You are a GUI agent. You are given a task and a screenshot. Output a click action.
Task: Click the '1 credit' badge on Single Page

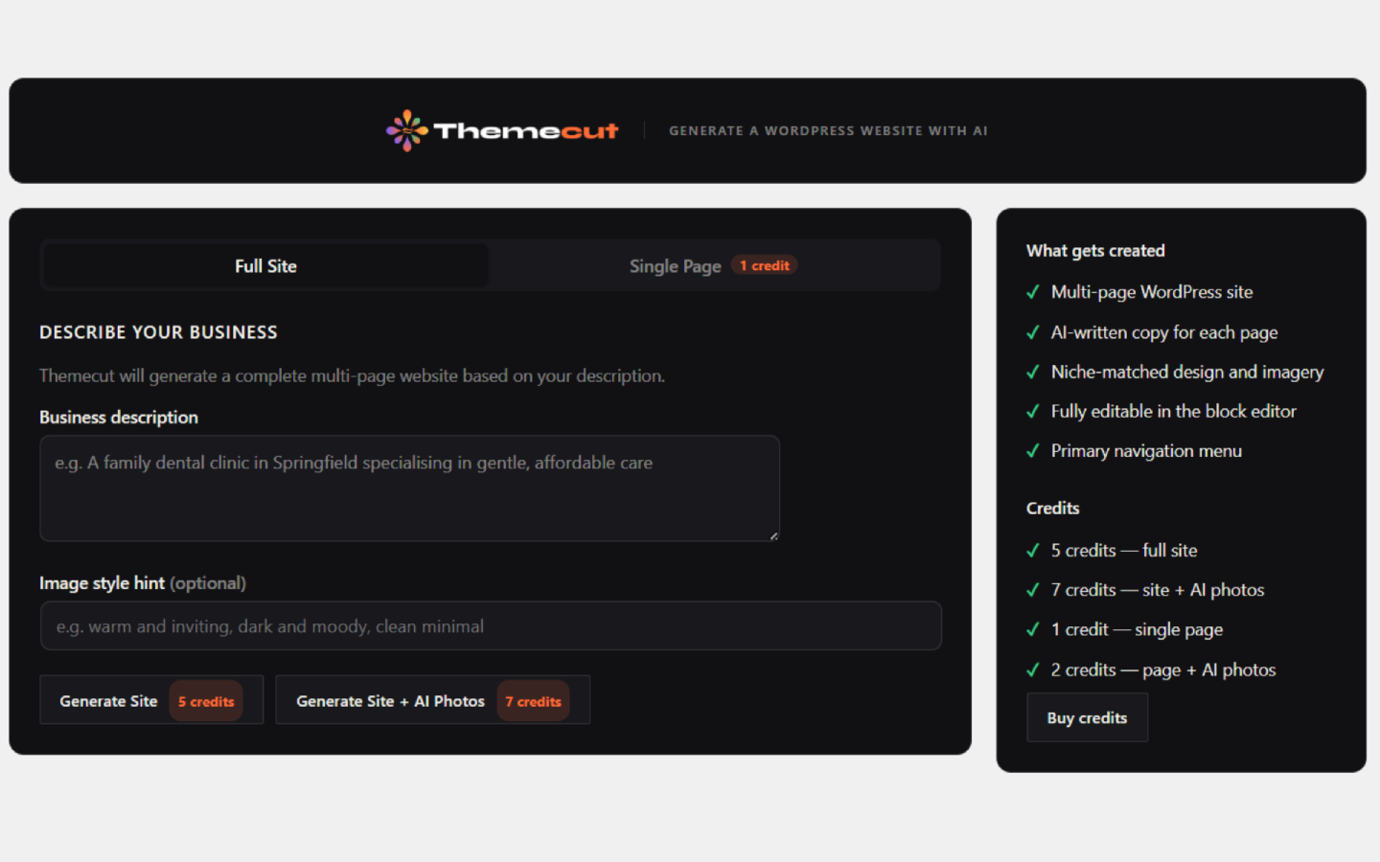click(x=765, y=265)
